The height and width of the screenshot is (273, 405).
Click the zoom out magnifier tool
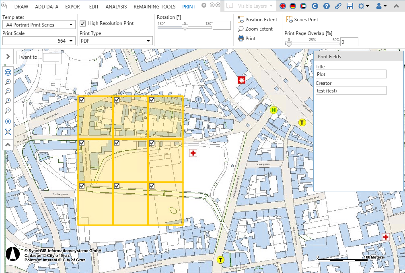pos(8,92)
